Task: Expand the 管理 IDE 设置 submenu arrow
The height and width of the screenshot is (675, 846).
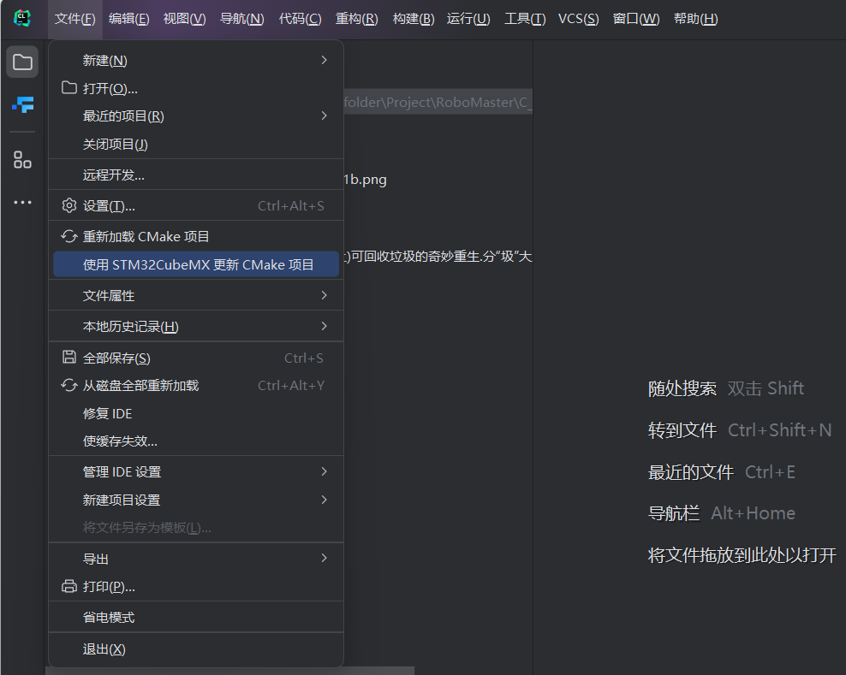Action: tap(324, 471)
